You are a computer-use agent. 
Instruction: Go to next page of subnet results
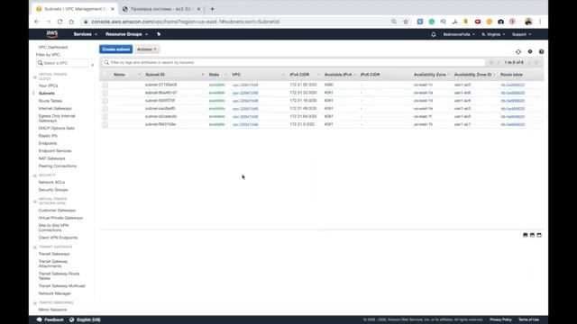point(529,62)
